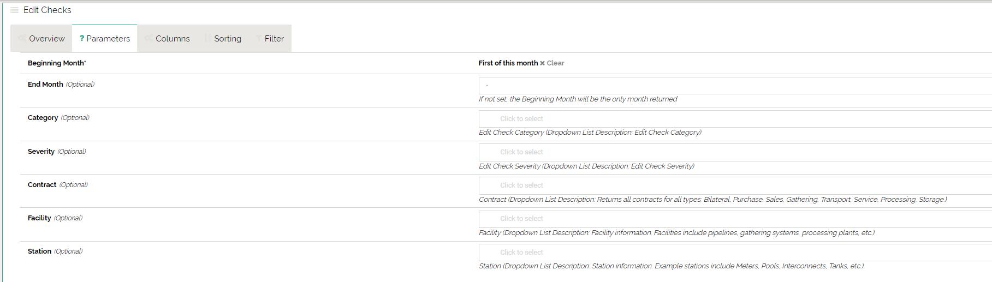992x282 pixels.
Task: Click the Edit Checks menu icon
Action: pyautogui.click(x=15, y=10)
